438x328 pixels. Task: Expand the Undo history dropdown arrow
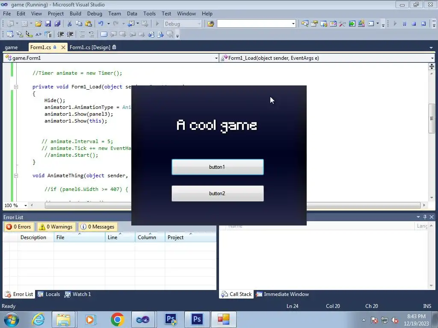(x=108, y=24)
